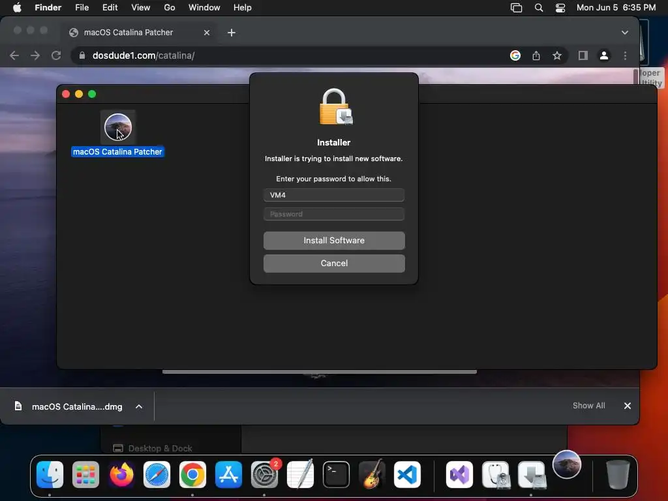Click the Install Software button
Image resolution: width=668 pixels, height=501 pixels.
coord(334,240)
